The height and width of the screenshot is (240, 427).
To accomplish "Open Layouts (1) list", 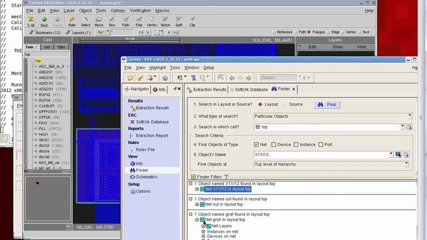I will pyautogui.click(x=78, y=33).
